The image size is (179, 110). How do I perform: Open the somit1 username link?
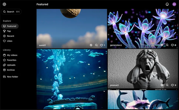point(42,45)
